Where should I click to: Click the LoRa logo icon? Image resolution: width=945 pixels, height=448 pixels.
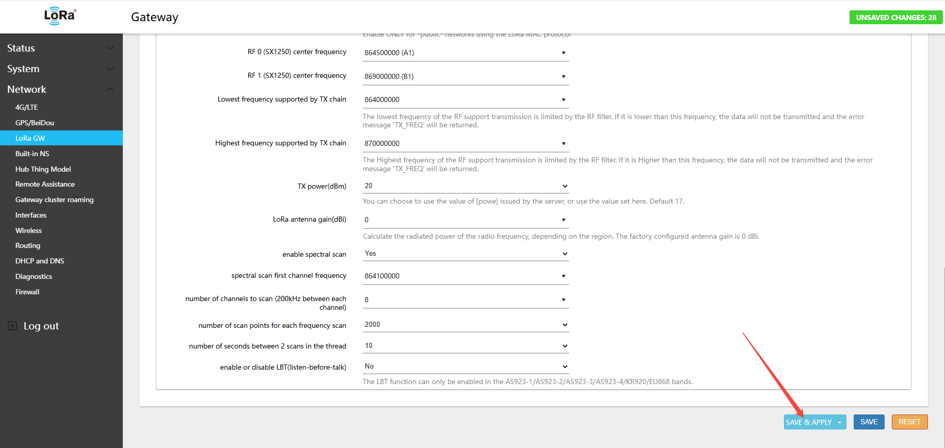[x=60, y=16]
